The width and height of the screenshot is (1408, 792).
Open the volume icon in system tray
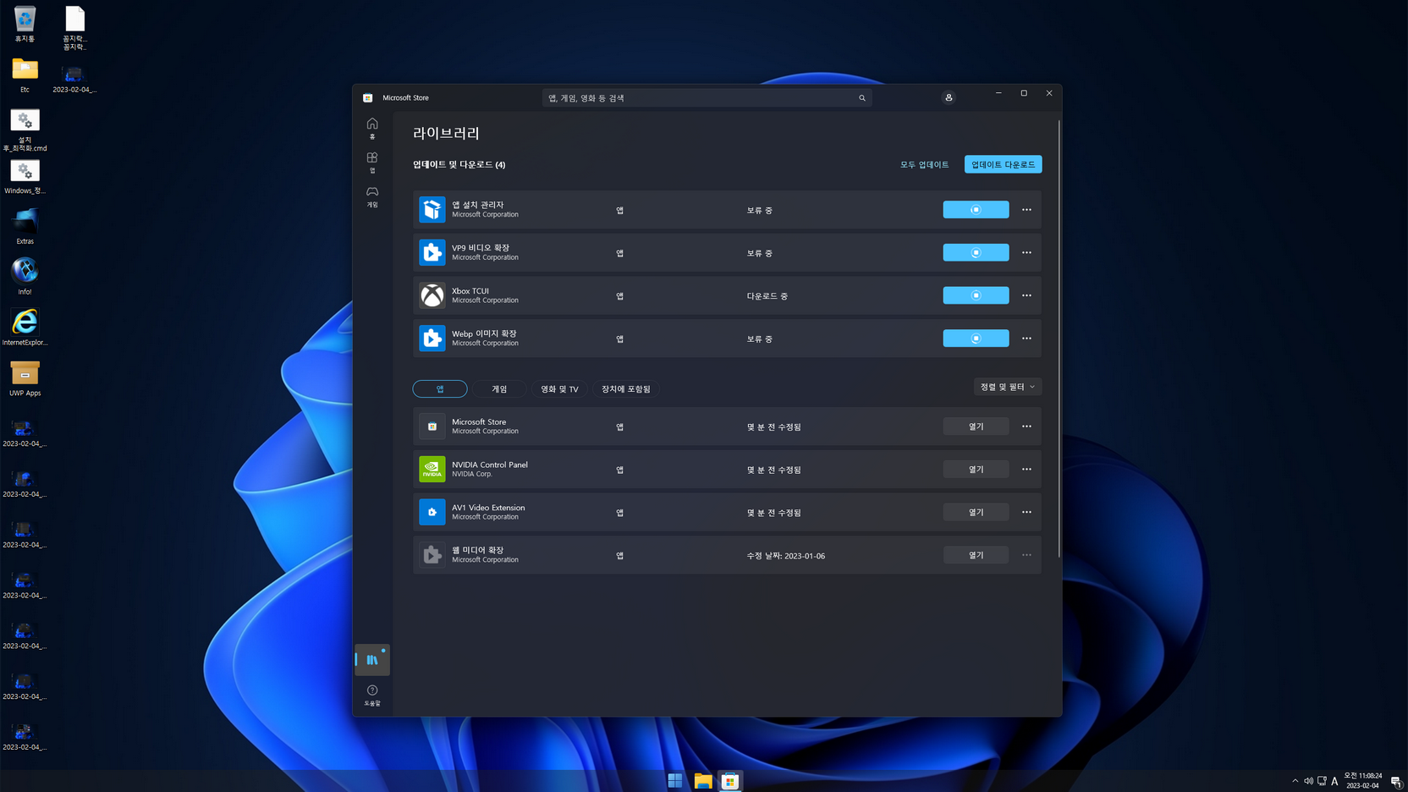tap(1308, 781)
